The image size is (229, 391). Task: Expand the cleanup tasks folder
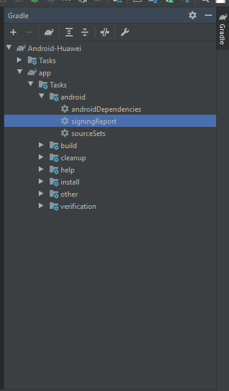41,157
